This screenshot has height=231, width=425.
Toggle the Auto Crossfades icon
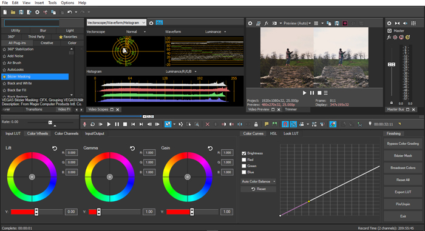(293, 124)
